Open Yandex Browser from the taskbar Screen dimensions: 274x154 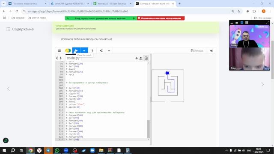pyautogui.click(x=39, y=150)
